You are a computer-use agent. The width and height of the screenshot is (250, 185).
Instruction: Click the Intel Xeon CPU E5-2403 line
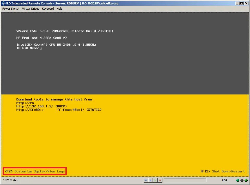point(56,45)
